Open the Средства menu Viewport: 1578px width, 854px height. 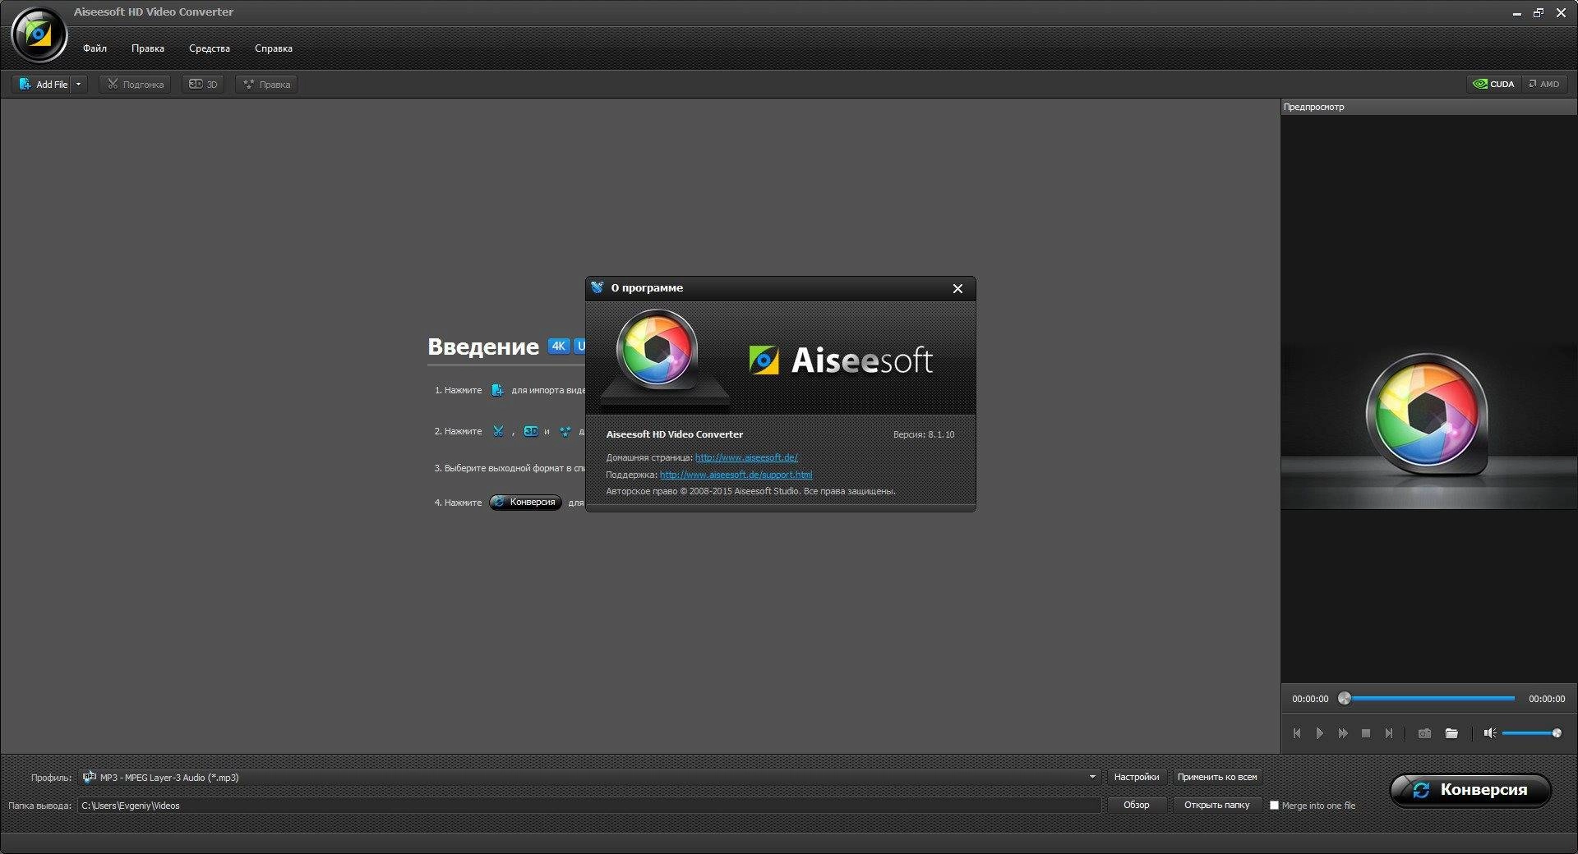click(x=210, y=48)
